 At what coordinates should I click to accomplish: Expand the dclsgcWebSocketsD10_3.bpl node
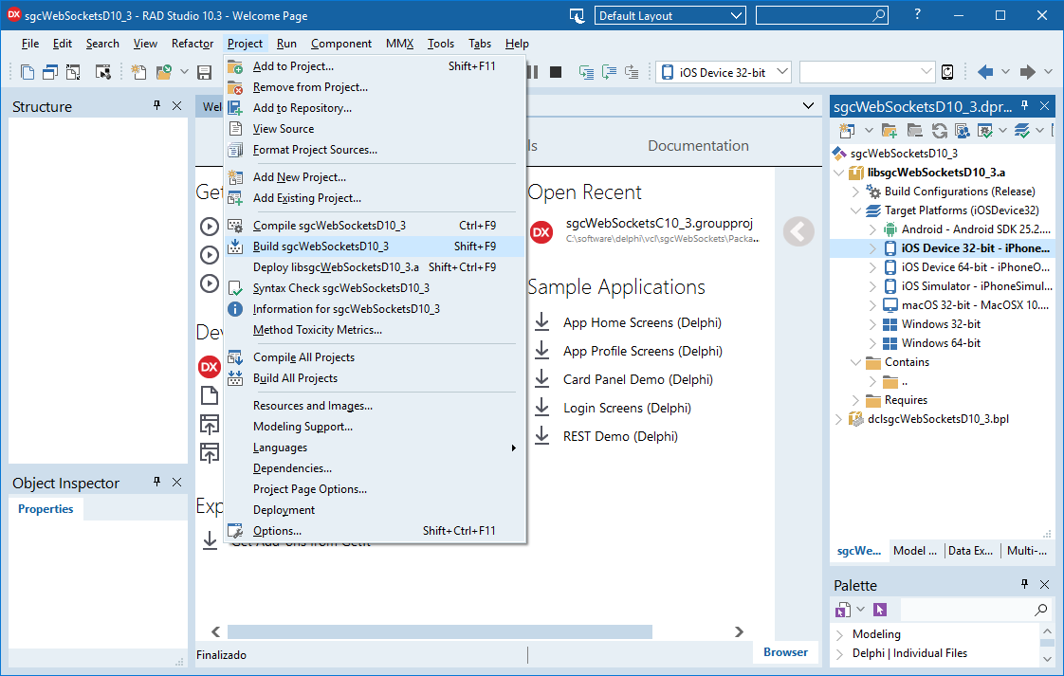838,419
